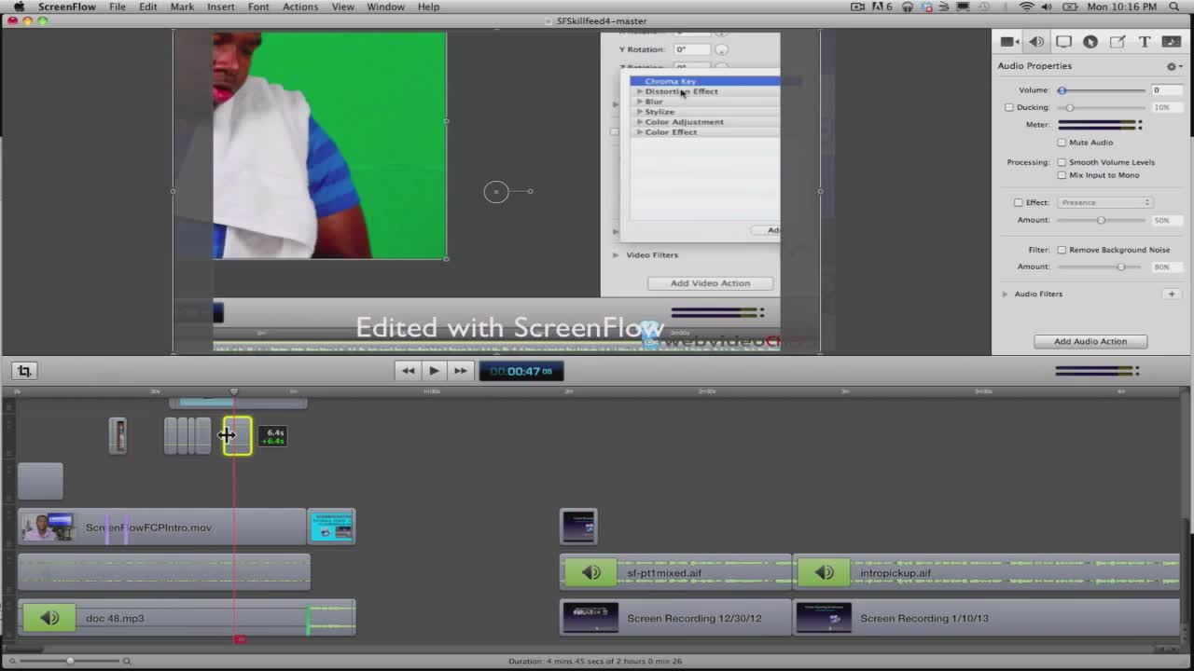1194x671 pixels.
Task: Enable Remove Background Noise checkbox
Action: pyautogui.click(x=1062, y=250)
